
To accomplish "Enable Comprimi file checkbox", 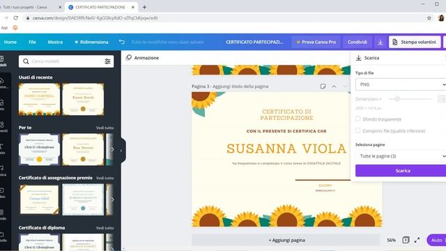I will (357, 130).
